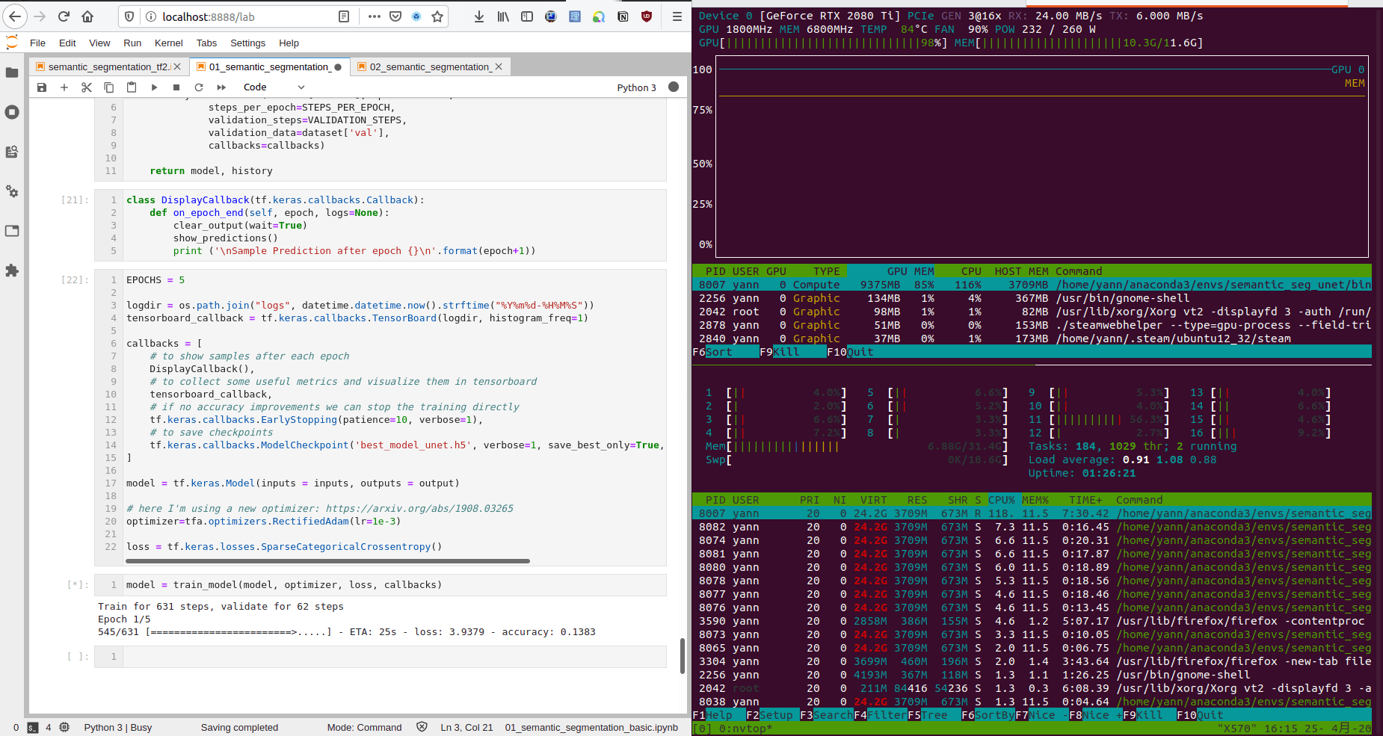Image resolution: width=1383 pixels, height=736 pixels.
Task: Click F9 Kill in nvtop
Action: (x=792, y=352)
